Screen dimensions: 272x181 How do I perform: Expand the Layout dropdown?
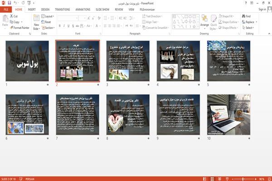[48, 16]
